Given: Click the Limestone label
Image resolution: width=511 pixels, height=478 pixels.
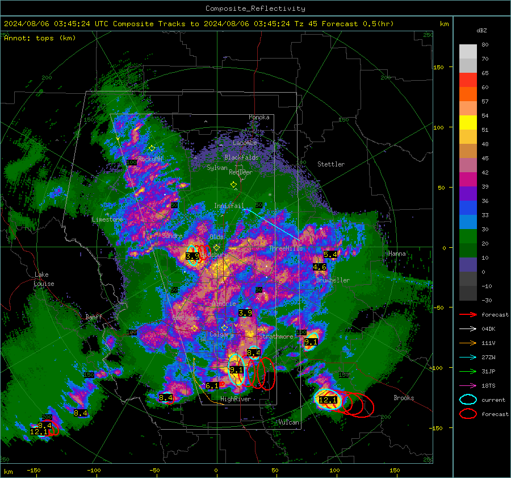Looking at the screenshot, I should click(x=107, y=219).
